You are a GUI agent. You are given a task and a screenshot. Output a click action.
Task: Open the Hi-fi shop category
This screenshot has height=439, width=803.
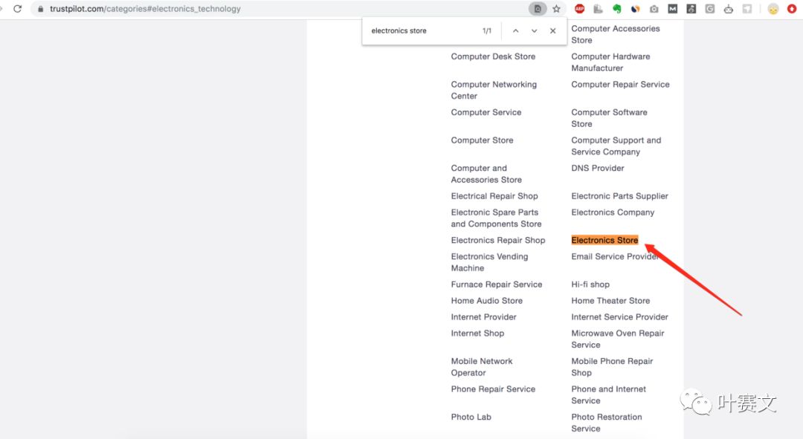tap(590, 284)
